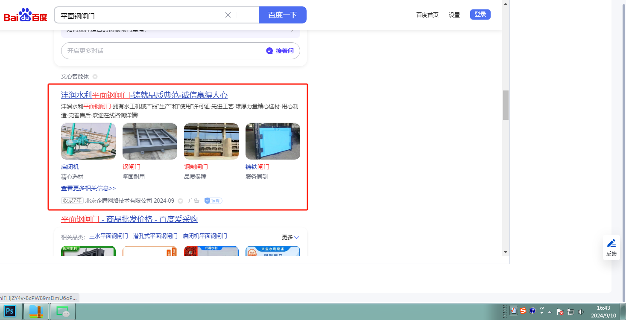Click the page scrollbar down arrow
Viewport: 626px width, 320px height.
click(506, 252)
